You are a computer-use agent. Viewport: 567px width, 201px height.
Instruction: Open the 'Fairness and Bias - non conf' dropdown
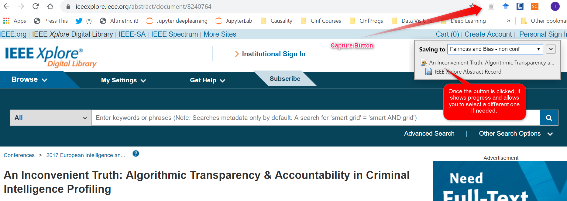coord(495,49)
